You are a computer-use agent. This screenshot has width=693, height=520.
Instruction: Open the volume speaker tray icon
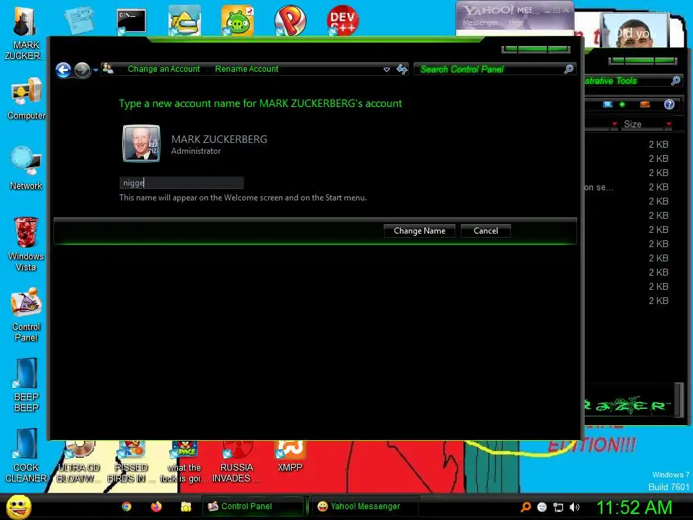click(x=574, y=507)
